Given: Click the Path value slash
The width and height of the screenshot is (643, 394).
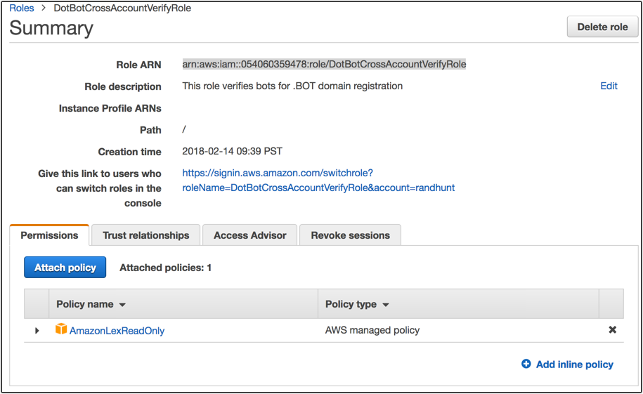Looking at the screenshot, I should point(184,129).
